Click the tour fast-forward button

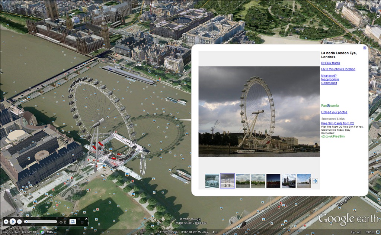coord(19,222)
